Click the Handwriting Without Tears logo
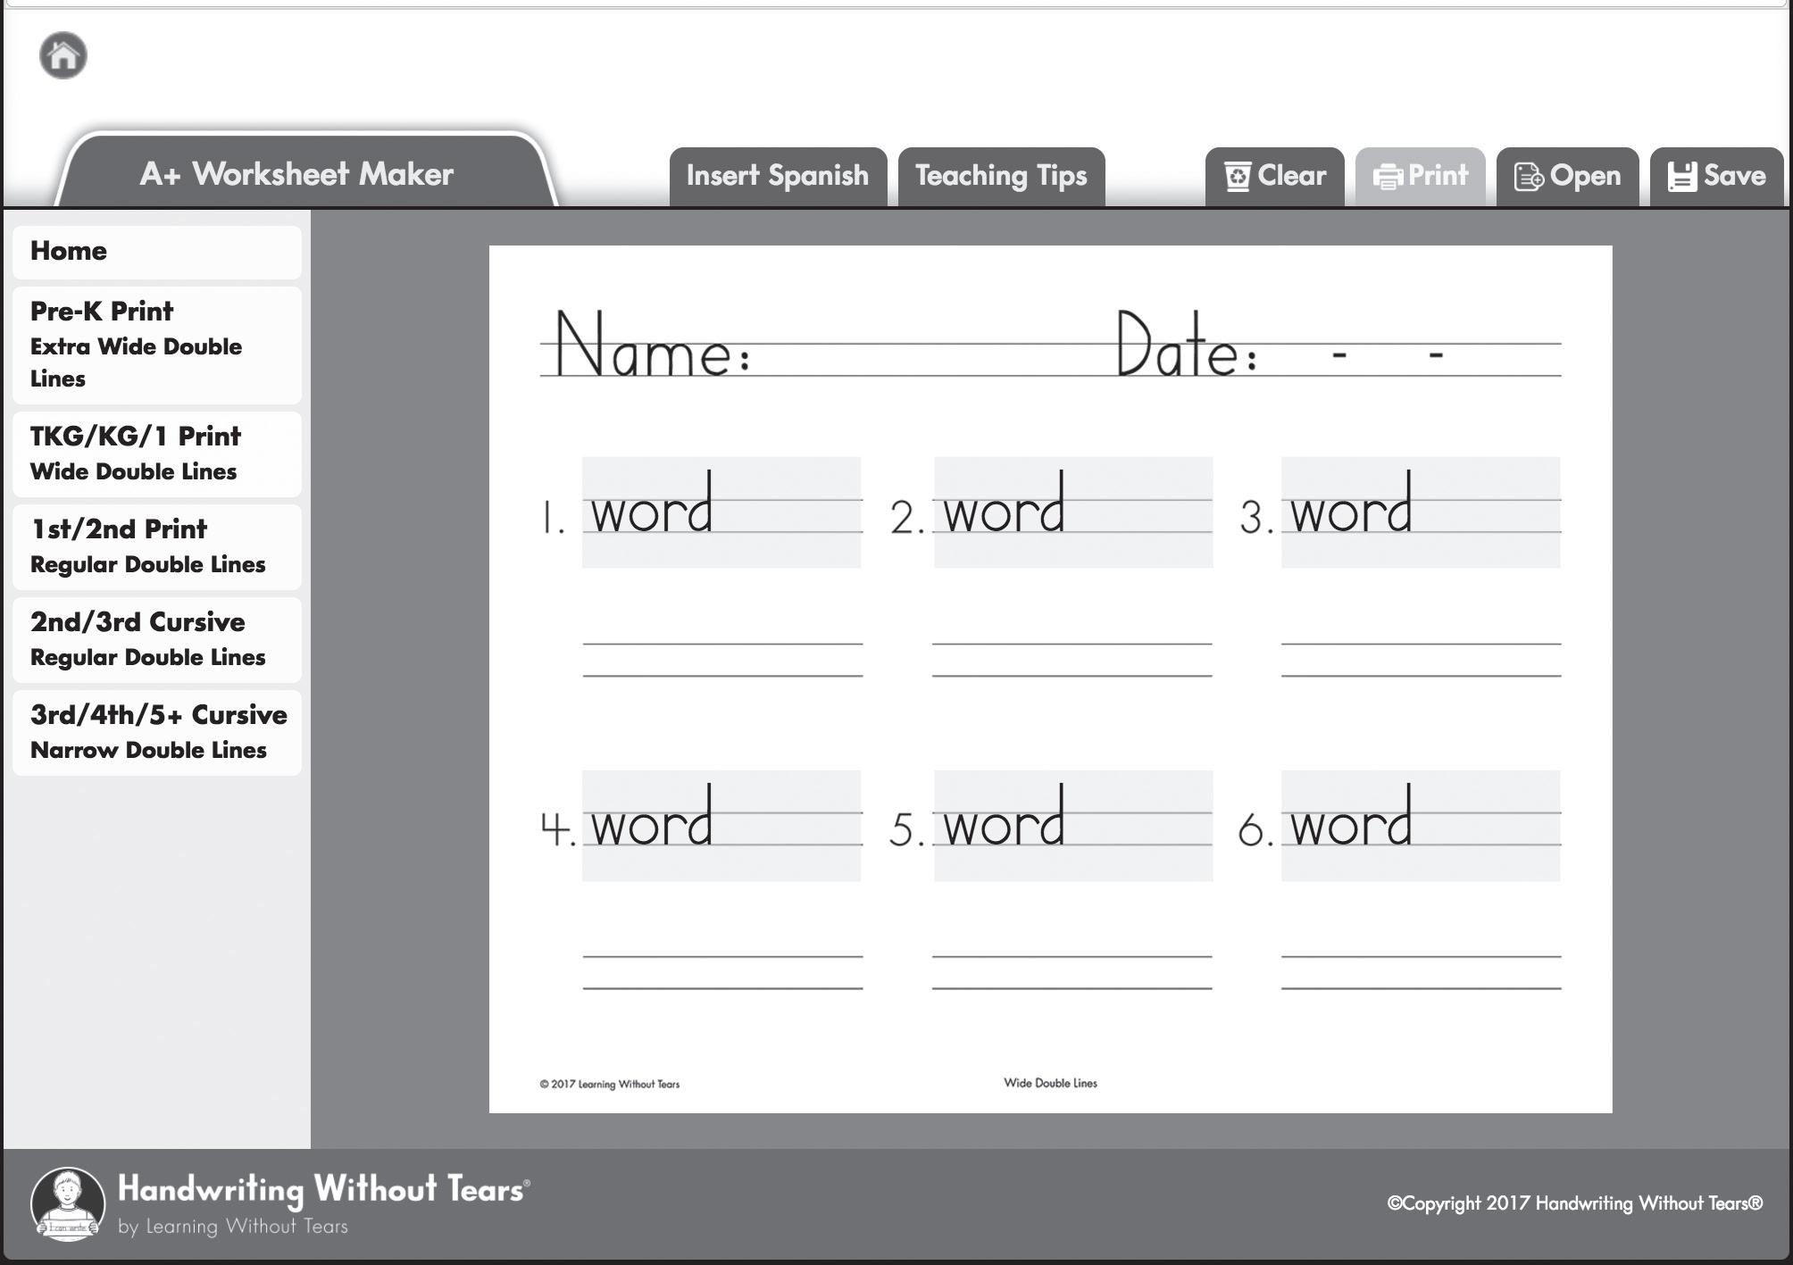1793x1265 pixels. tap(69, 1203)
